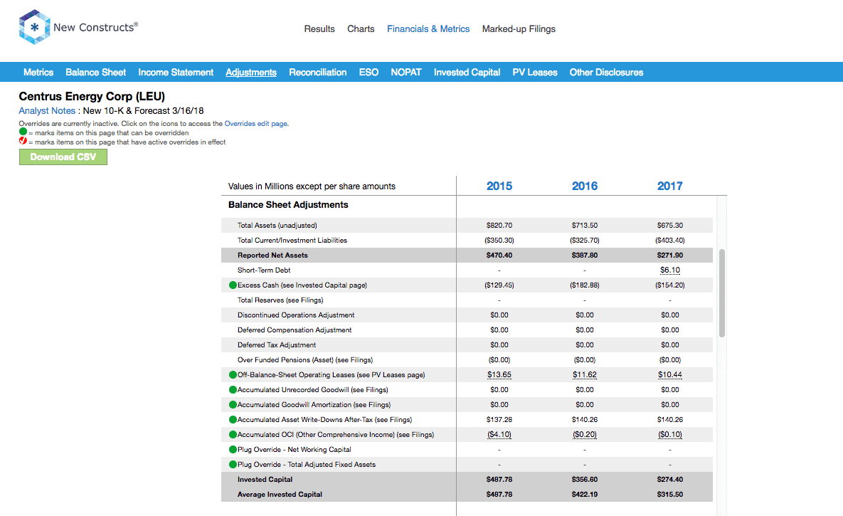This screenshot has height=516, width=843.
Task: Click the green legend dot for overridable items
Action: (23, 132)
